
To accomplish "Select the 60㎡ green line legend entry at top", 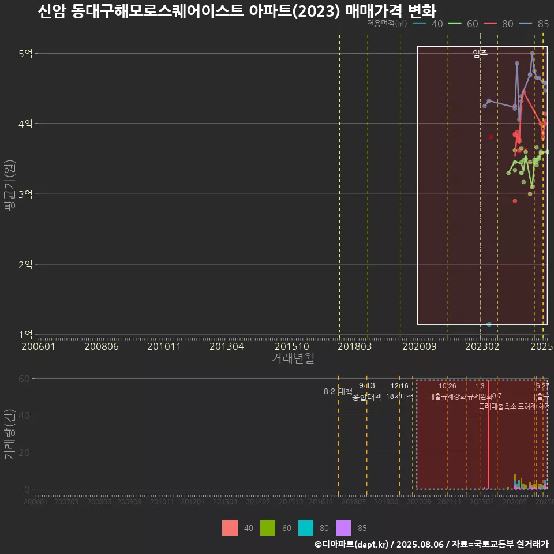I will pyautogui.click(x=463, y=24).
